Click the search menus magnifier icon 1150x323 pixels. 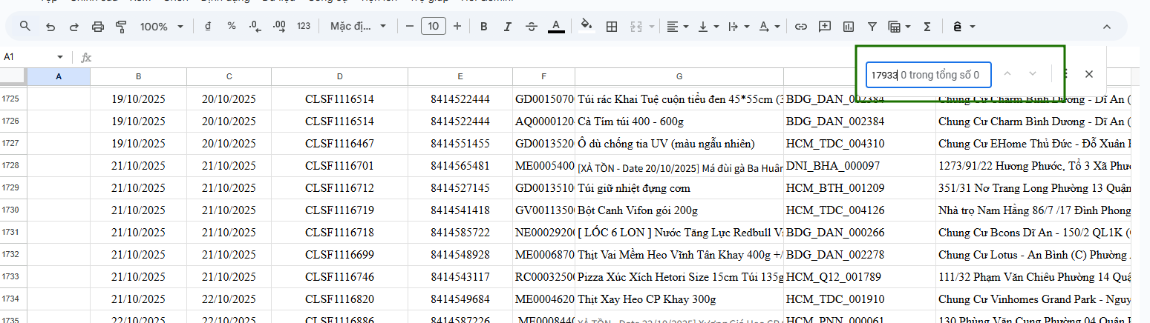(25, 27)
